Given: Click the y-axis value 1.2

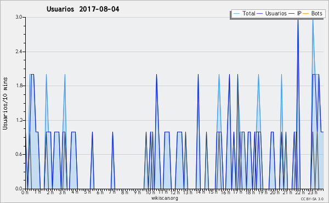Looking at the screenshot, I should 19,120.
